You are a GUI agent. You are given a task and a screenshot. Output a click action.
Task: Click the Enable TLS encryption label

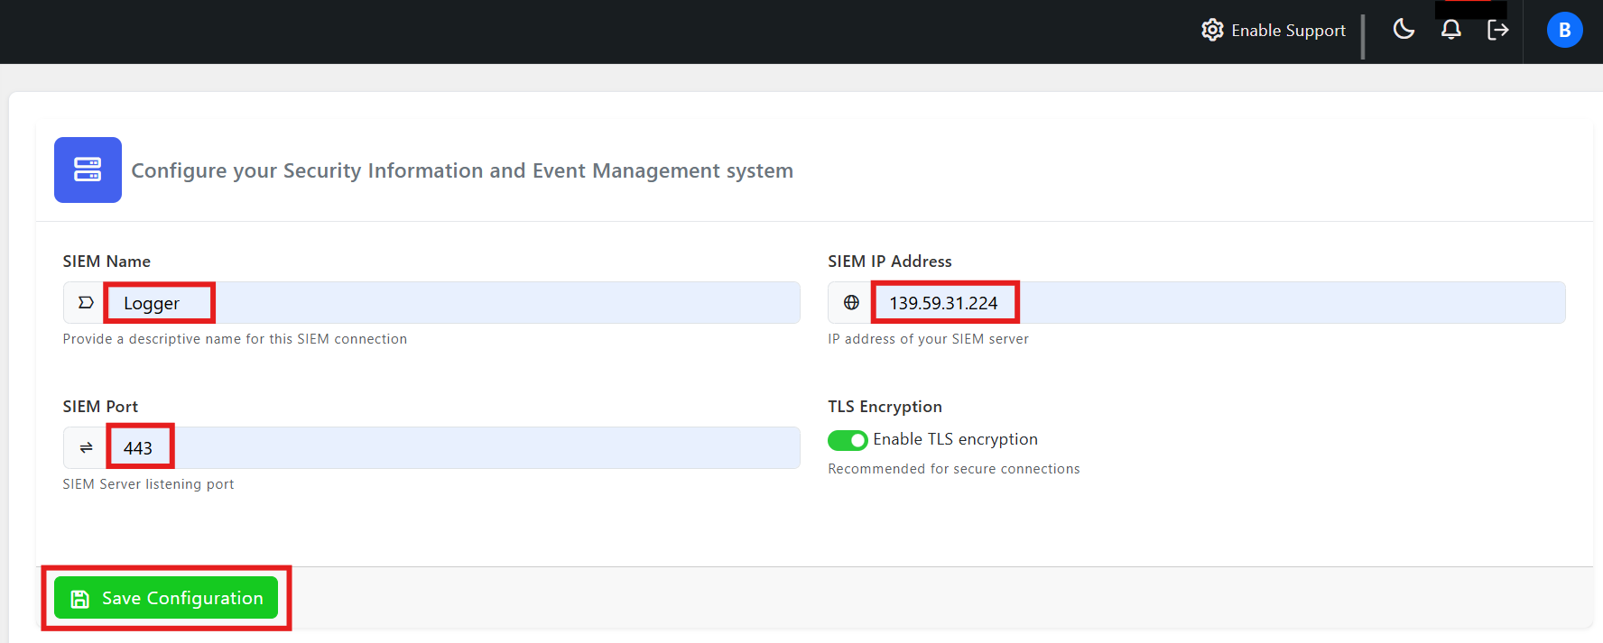click(x=955, y=439)
